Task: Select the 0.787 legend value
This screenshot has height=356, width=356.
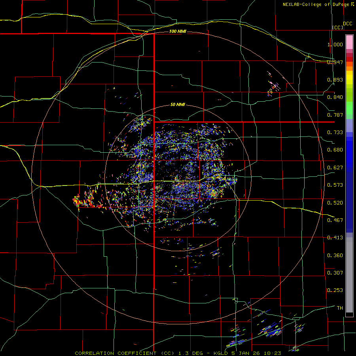Action: tap(335, 115)
